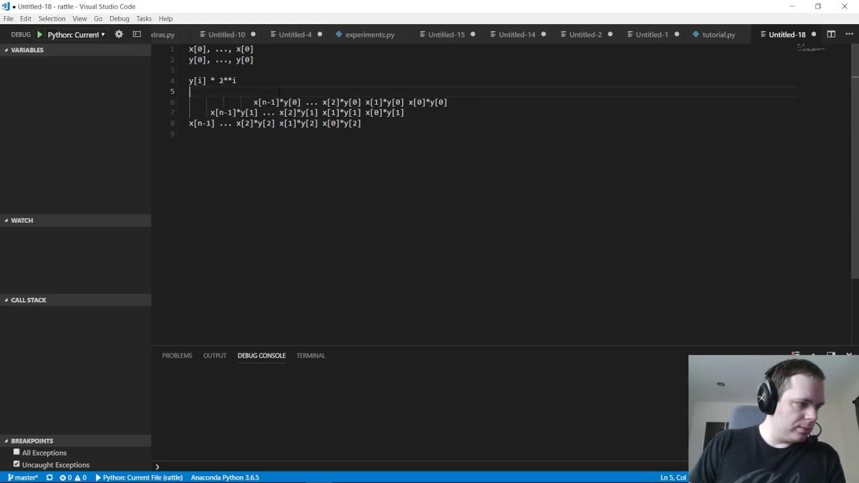The height and width of the screenshot is (483, 859).
Task: Open the Terminal panel tab
Action: click(x=311, y=356)
